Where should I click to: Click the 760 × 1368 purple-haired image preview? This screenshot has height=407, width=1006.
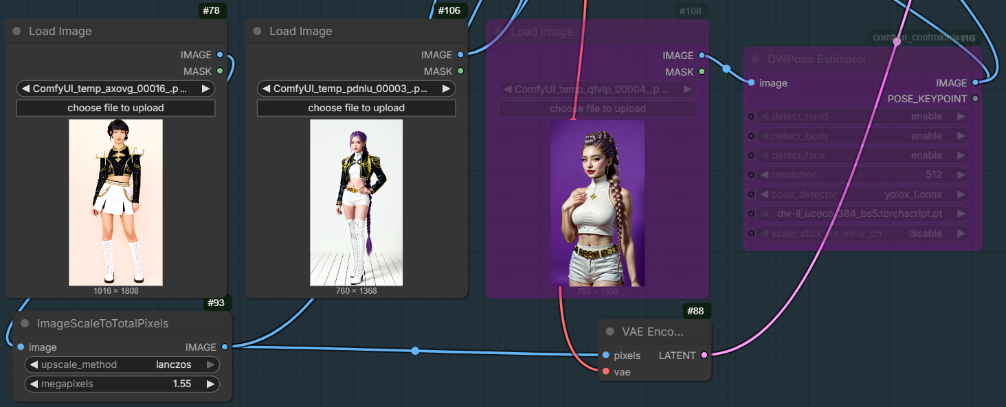(356, 202)
